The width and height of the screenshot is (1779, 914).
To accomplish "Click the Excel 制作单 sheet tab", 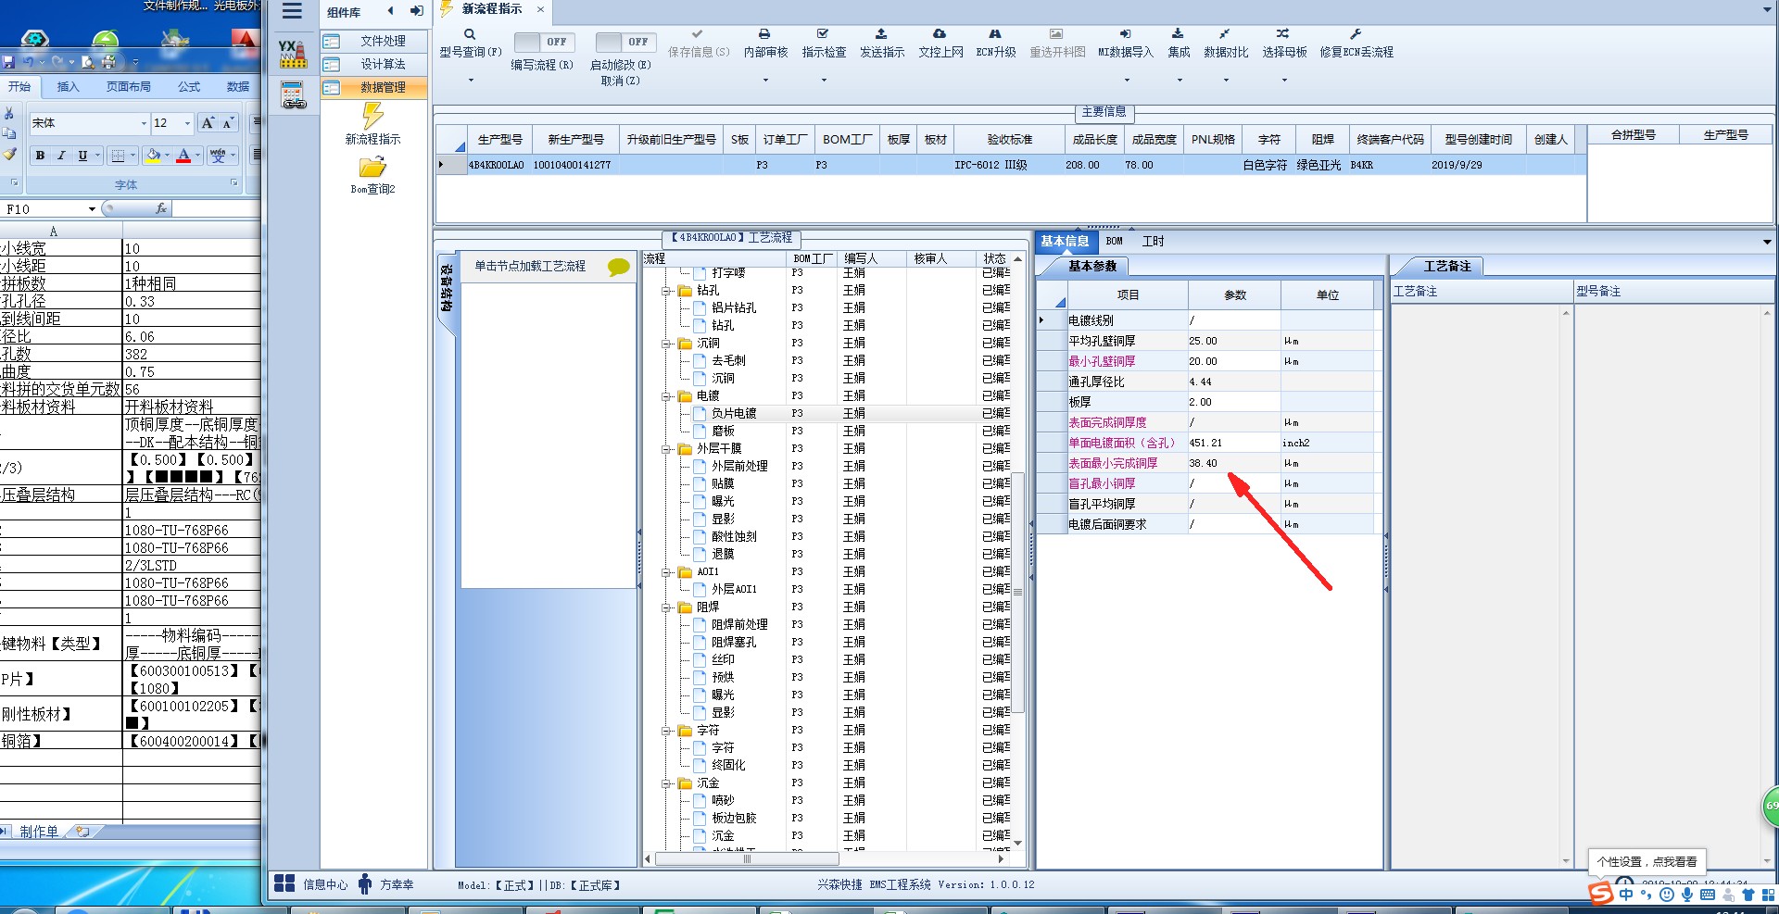I will pyautogui.click(x=39, y=832).
